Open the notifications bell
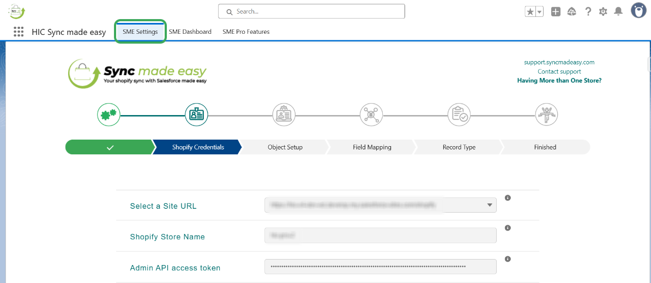Image resolution: width=651 pixels, height=283 pixels. tap(619, 11)
